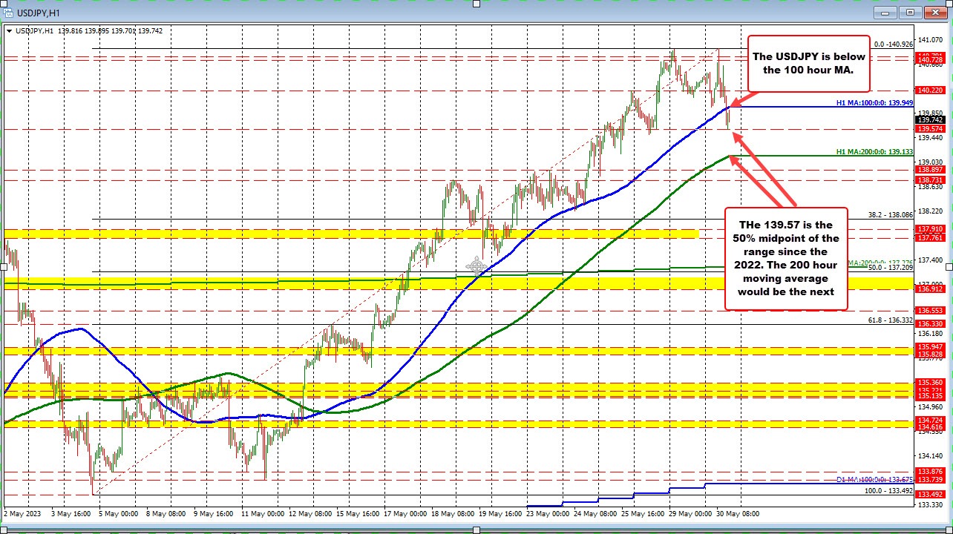Screen dimensions: 953x534
Task: Click the red price tag 138.897
Action: [930, 170]
